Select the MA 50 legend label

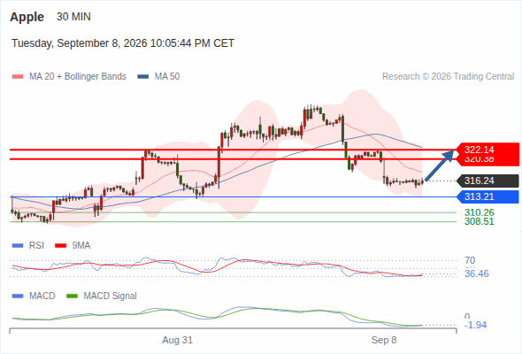click(x=167, y=77)
